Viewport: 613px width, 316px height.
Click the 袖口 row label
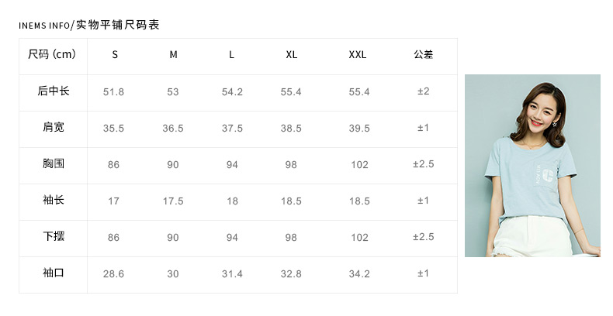tap(53, 273)
